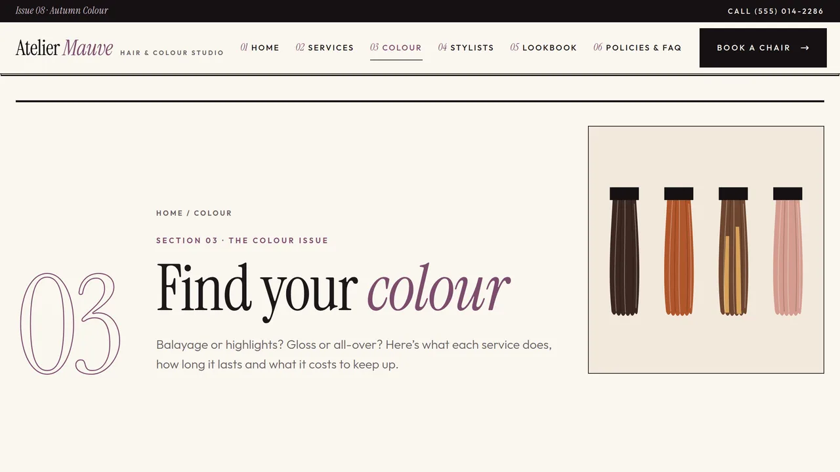
Task: Pick the brown highlighted hair swatch
Action: [x=733, y=252]
